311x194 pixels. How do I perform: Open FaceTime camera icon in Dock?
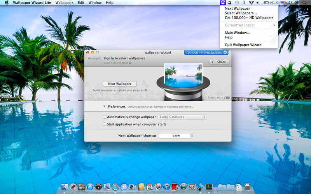click(133, 187)
